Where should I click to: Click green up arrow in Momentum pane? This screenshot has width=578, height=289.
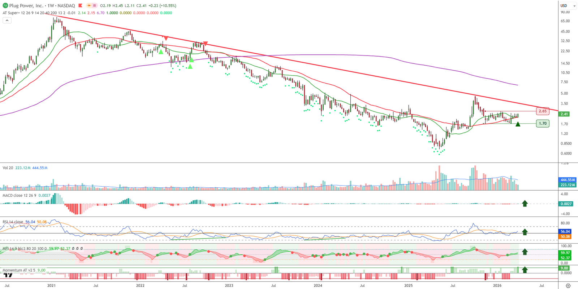[x=525, y=270]
